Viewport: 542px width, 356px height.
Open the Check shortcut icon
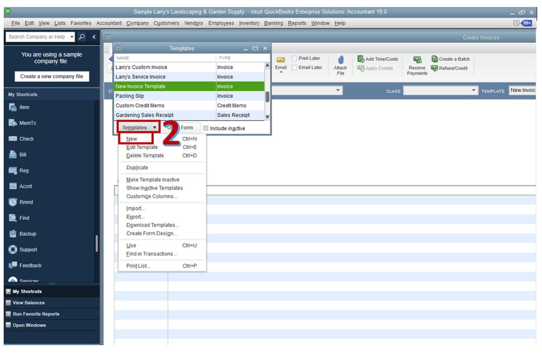click(13, 139)
